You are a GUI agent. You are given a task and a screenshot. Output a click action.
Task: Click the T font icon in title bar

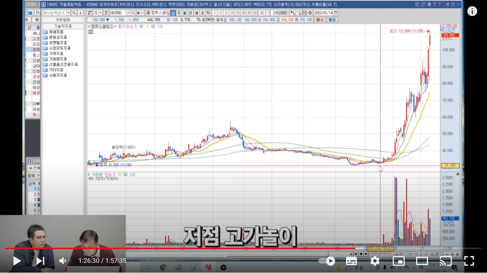coord(434,5)
